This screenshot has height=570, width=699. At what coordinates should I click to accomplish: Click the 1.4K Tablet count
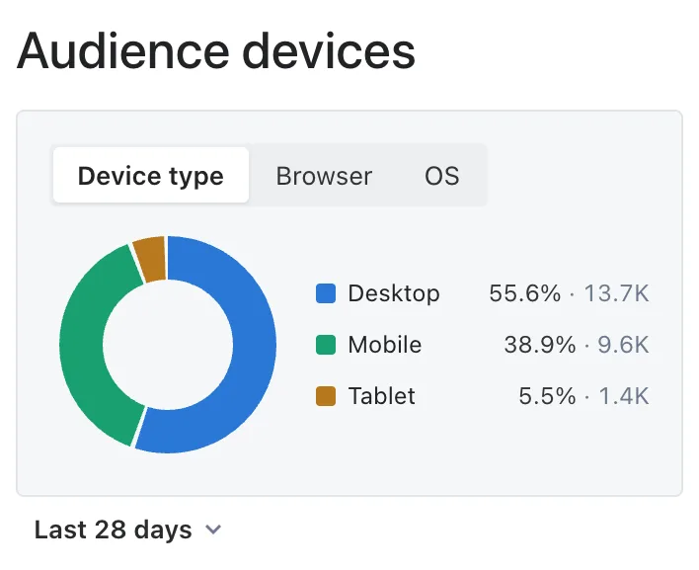(624, 396)
